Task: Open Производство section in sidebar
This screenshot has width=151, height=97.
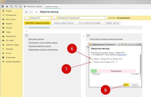Action: 11,36
